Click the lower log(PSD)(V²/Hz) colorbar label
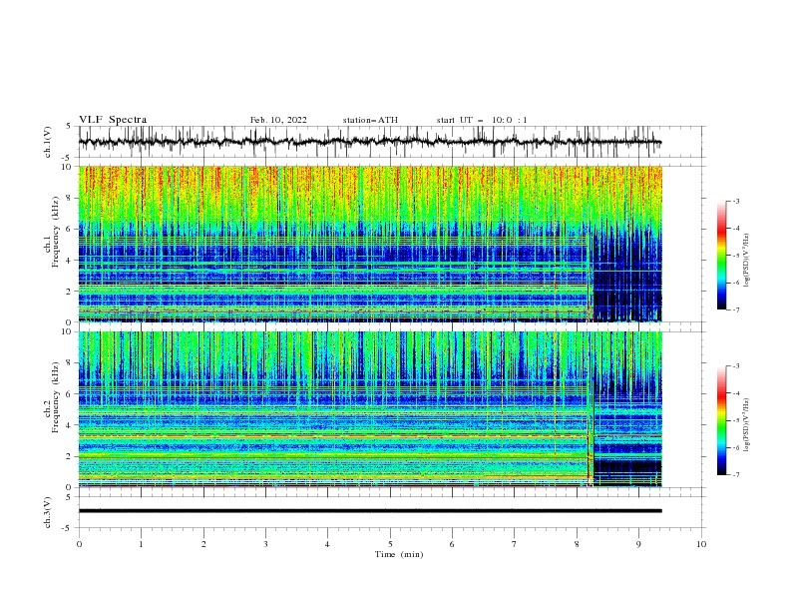This screenshot has height=611, width=790. click(x=747, y=424)
